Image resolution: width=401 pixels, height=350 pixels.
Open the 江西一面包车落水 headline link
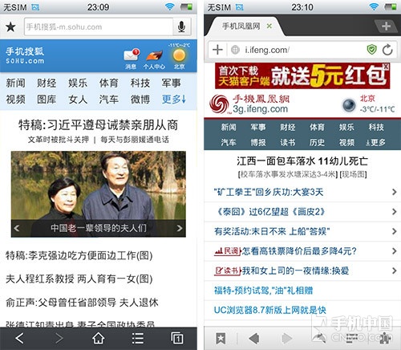[x=302, y=161]
